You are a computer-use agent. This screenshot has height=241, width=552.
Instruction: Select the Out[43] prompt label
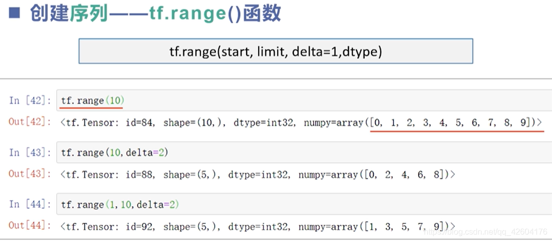coord(30,174)
